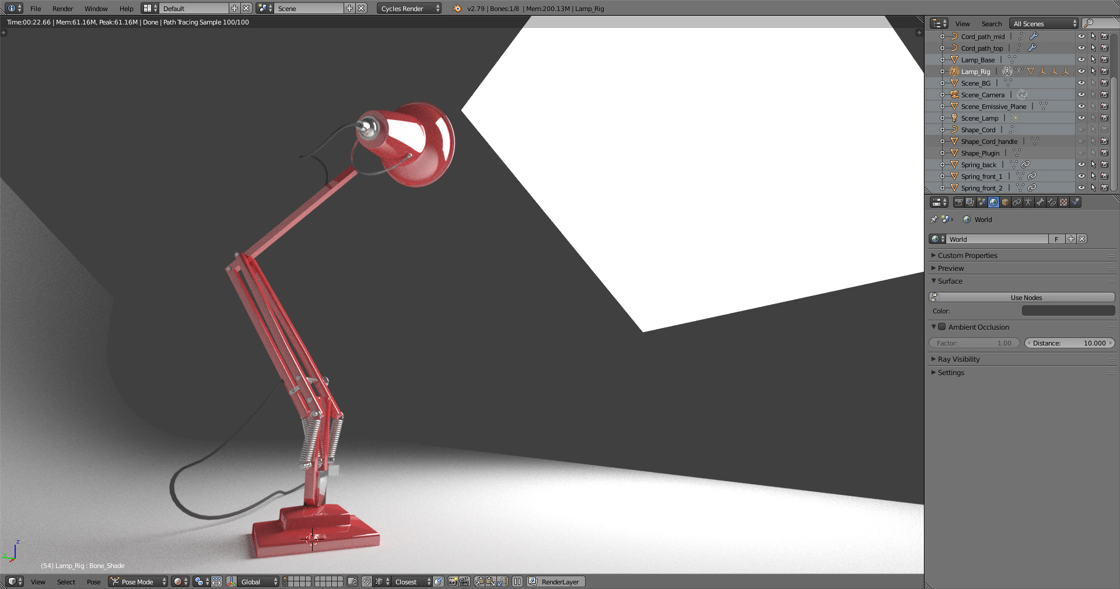1120x589 pixels.
Task: Select the Armature data tab (stick figure icon)
Action: click(x=1028, y=202)
